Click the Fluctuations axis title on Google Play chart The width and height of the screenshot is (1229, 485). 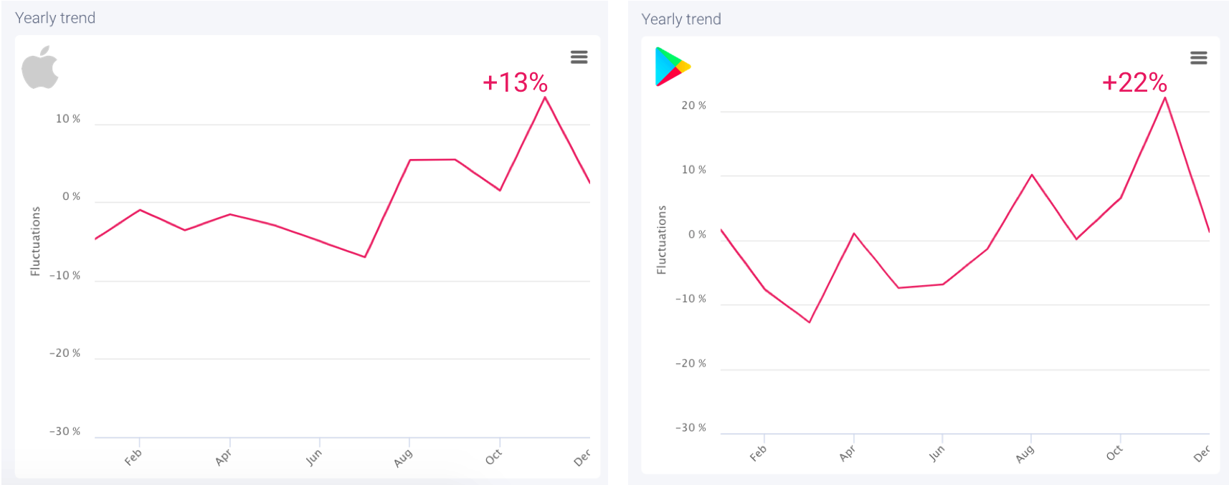point(661,240)
